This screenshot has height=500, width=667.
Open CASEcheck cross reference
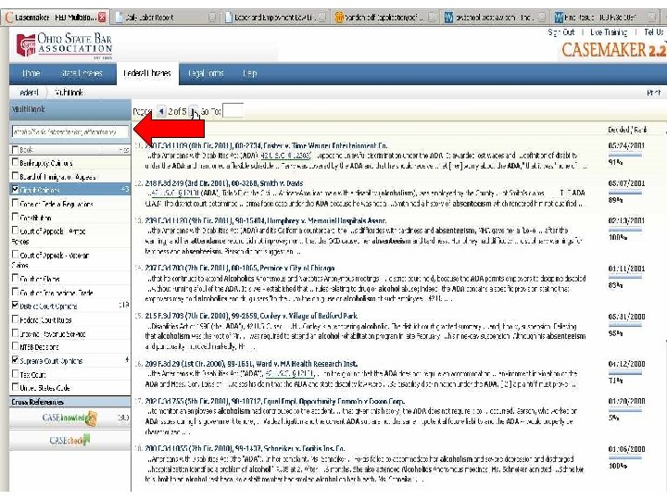(69, 441)
